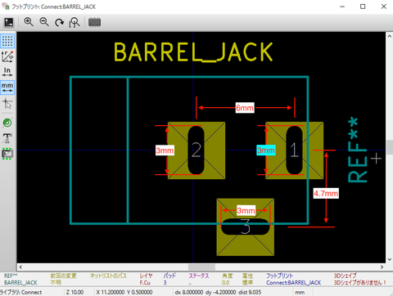Image resolution: width=393 pixels, height=296 pixels.
Task: Click the highlighted cyan 3mm label
Action: pos(266,150)
